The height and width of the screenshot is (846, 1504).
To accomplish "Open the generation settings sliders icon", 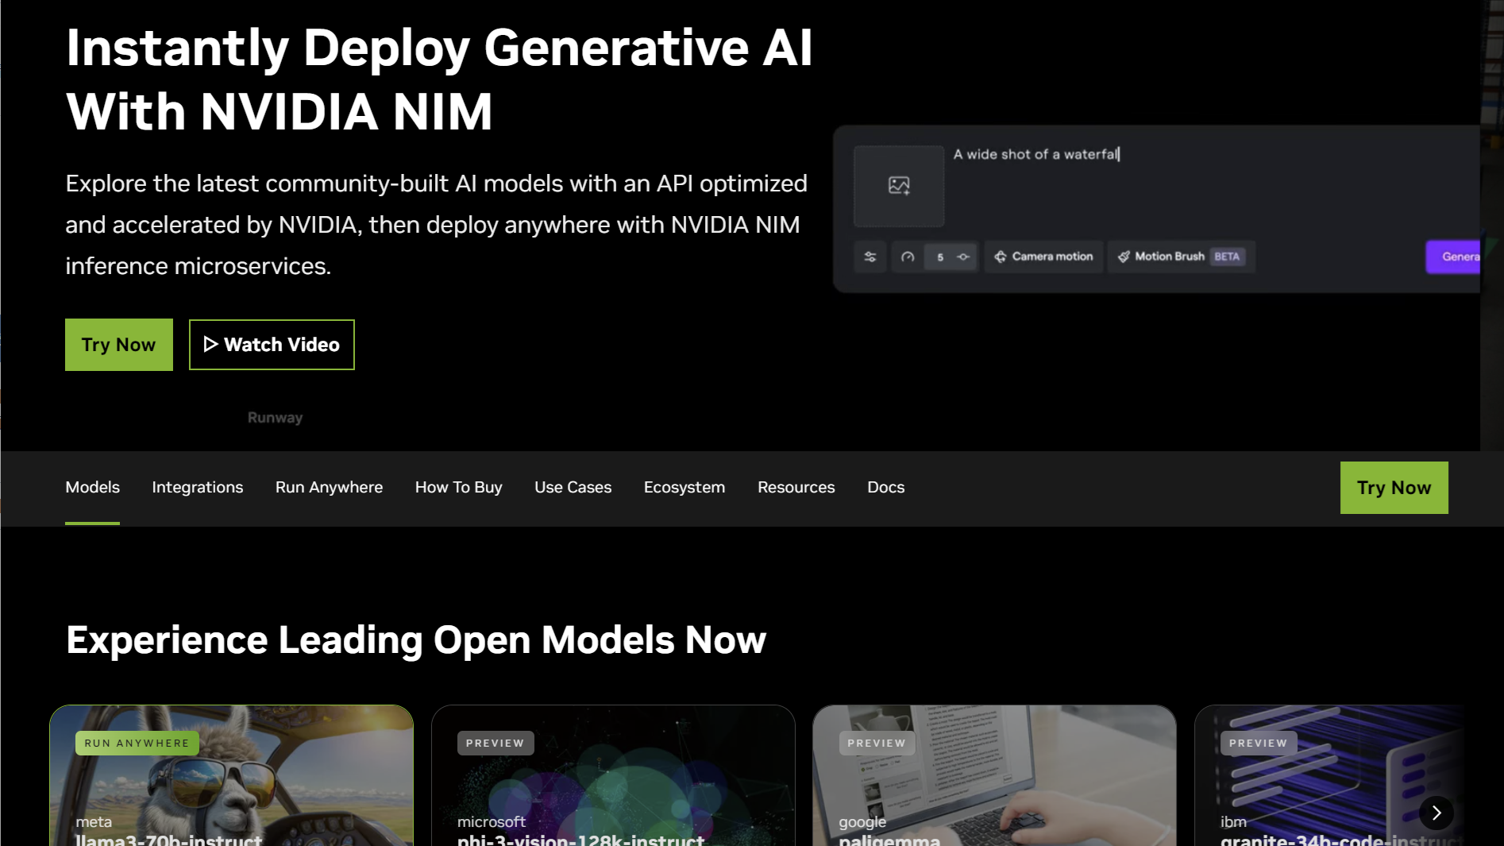I will (870, 257).
